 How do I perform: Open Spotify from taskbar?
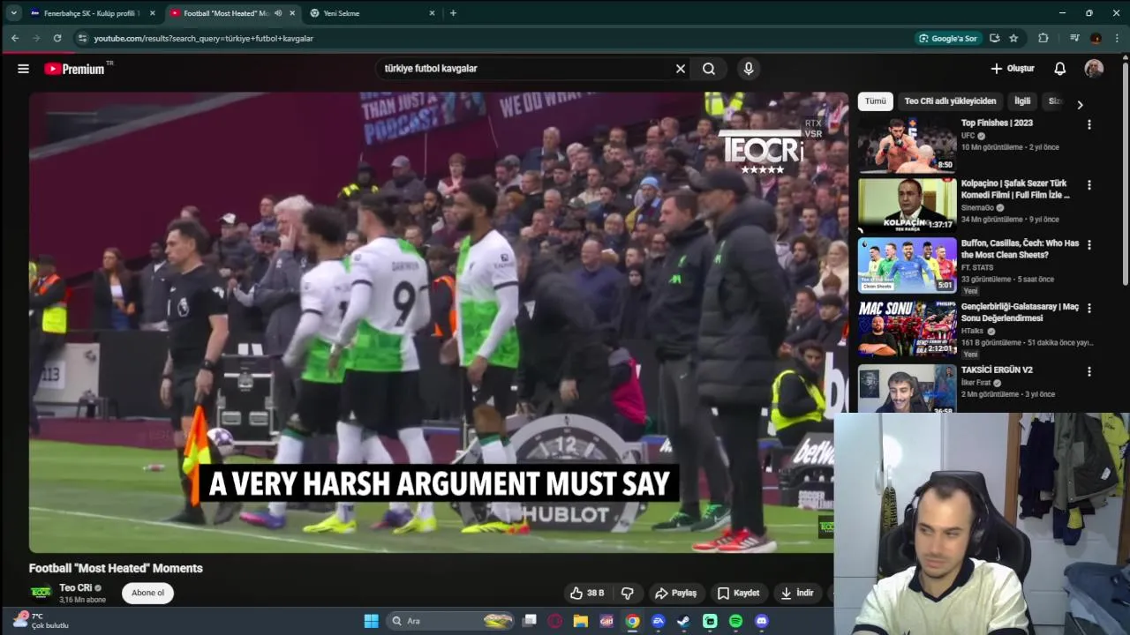coord(735,621)
